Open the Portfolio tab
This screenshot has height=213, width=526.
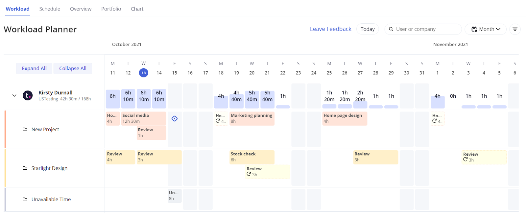click(111, 9)
